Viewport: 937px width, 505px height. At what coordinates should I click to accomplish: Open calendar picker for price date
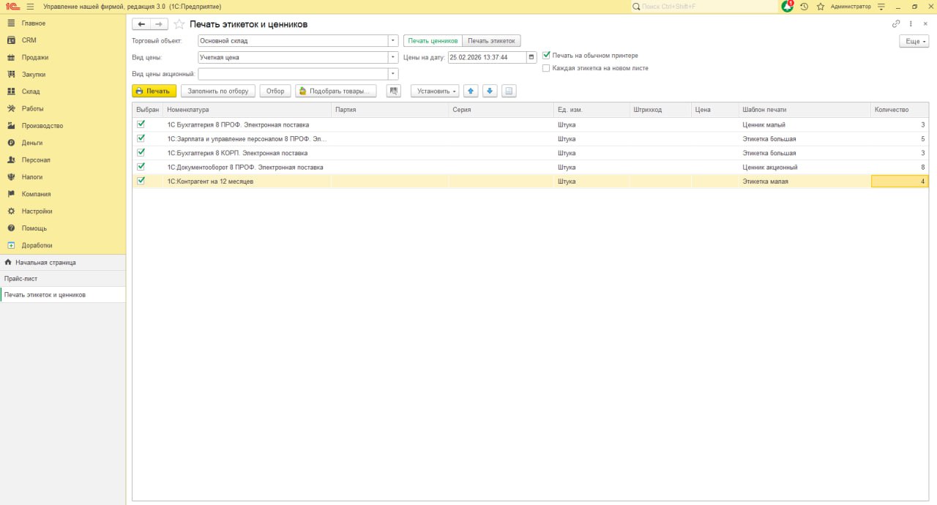point(532,57)
